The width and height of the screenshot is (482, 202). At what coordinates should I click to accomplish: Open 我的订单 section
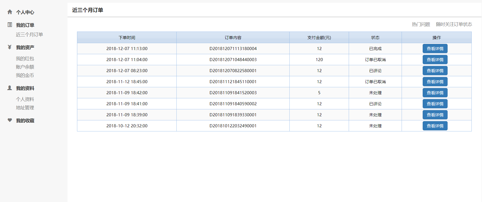coord(25,25)
